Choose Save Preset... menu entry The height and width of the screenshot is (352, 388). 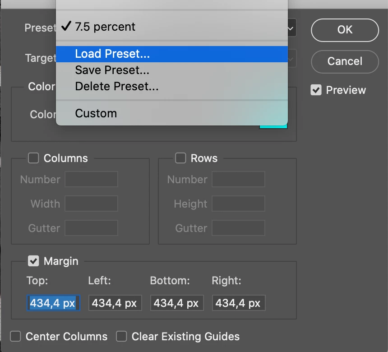click(x=112, y=70)
